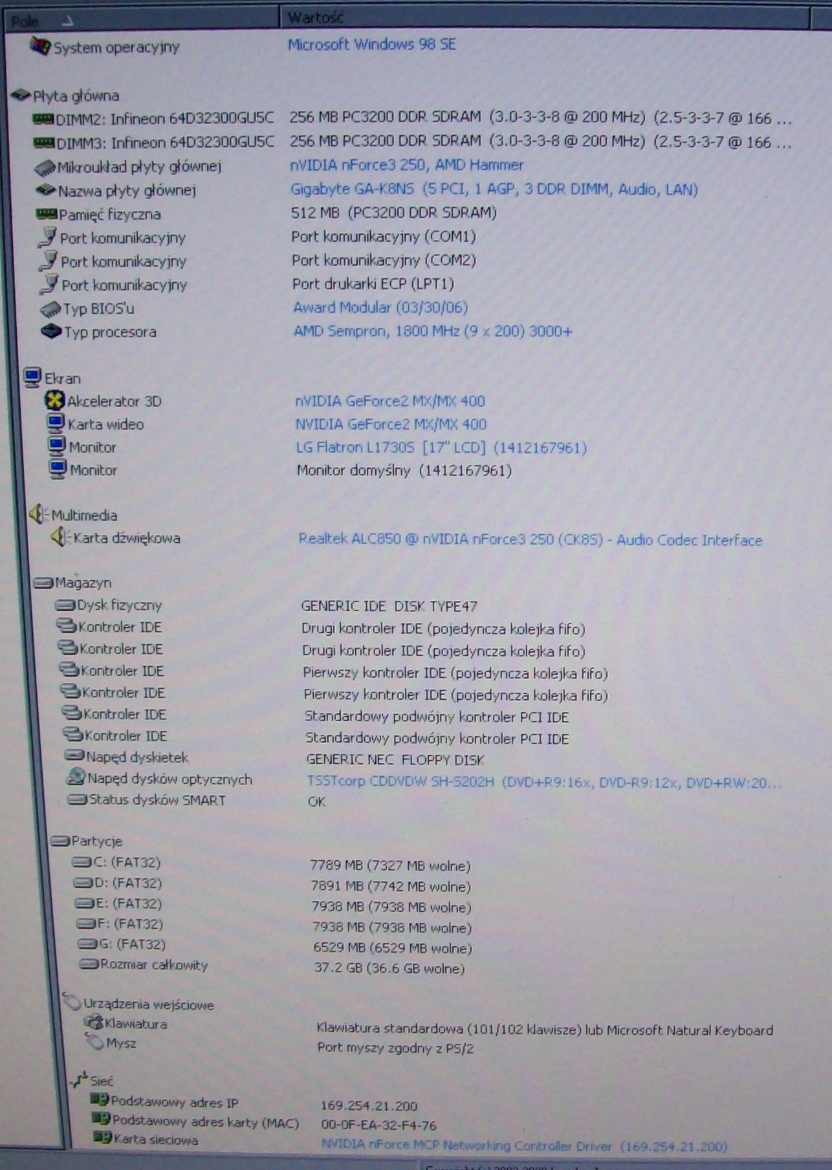Screen dimensions: 832x1170
Task: Open the LG Flatron L1730S monitor link
Action: pos(441,448)
